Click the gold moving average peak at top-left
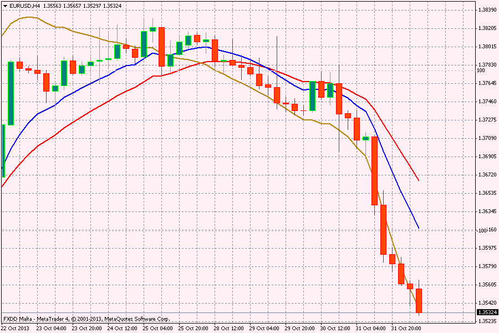This screenshot has height=333, width=499. pos(28,17)
